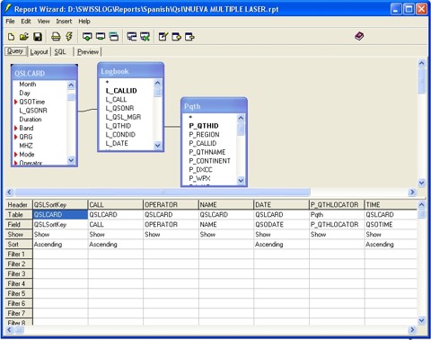431x340 pixels.
Task: Open the Help menu
Action: click(x=84, y=22)
